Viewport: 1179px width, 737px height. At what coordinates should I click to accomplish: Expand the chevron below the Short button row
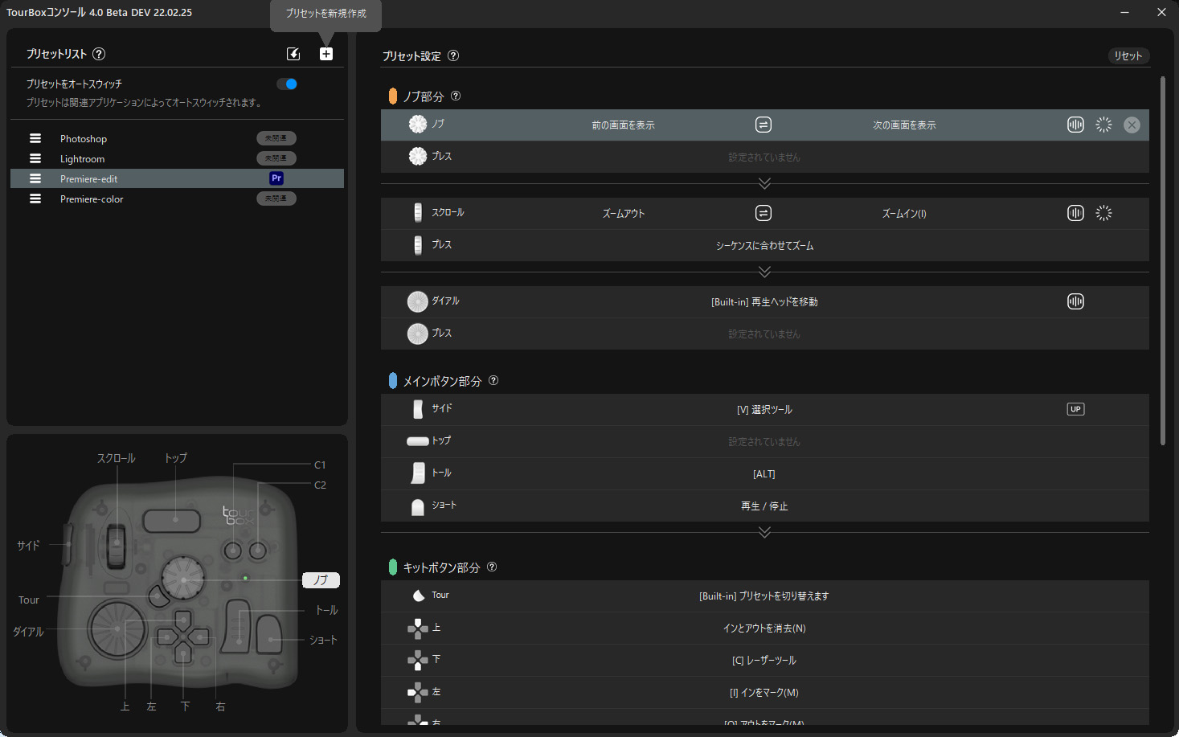click(764, 532)
